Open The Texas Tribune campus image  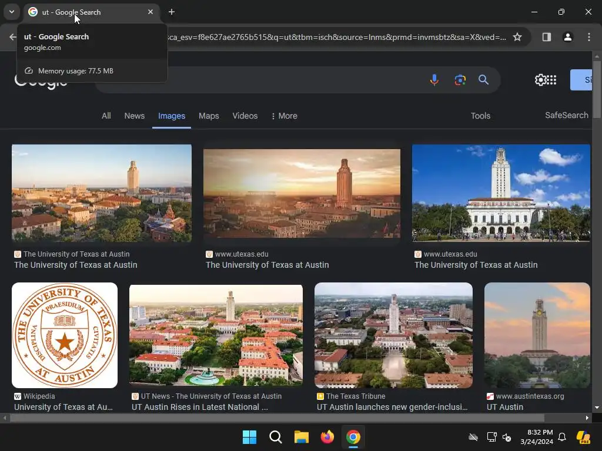point(393,335)
